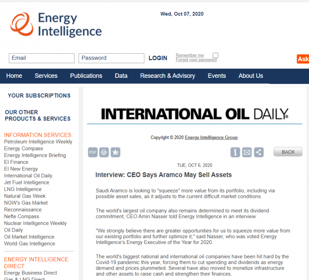Open Natural Gas Week link

click(x=25, y=196)
